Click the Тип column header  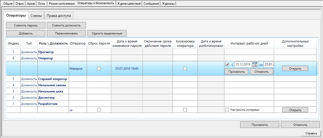(29, 43)
